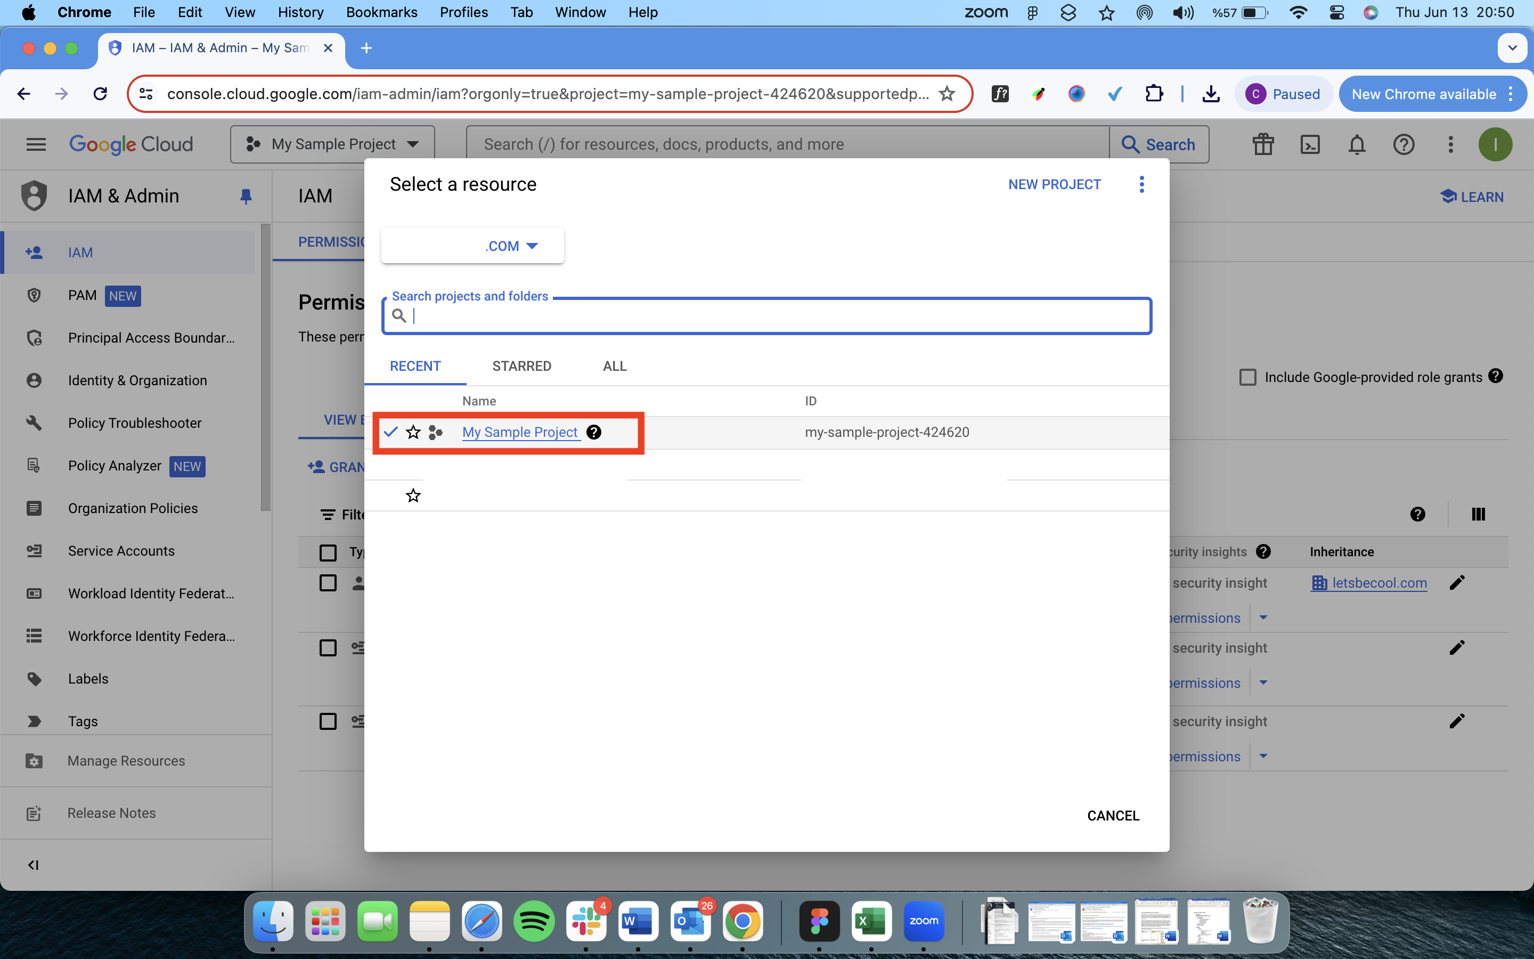Go back to previous page
Screen dimensions: 1534x959
coord(24,94)
